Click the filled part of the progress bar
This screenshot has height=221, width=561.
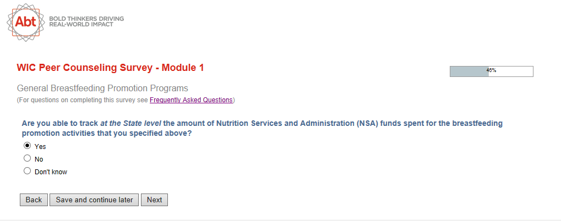pos(467,71)
